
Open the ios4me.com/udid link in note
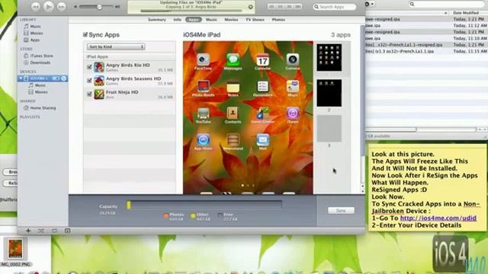[x=438, y=218]
